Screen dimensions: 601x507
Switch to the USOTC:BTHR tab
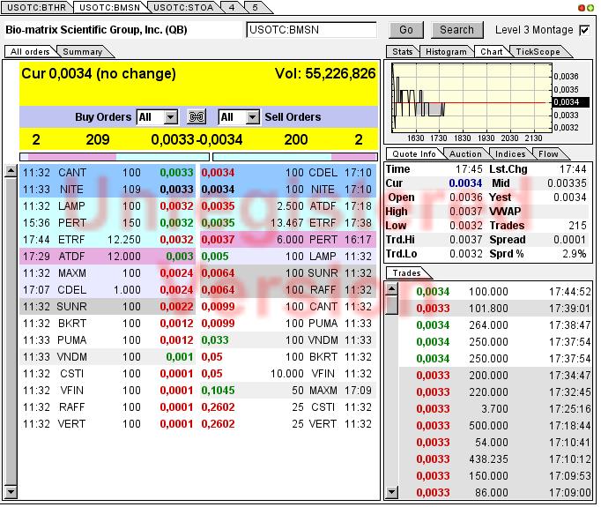pos(36,8)
